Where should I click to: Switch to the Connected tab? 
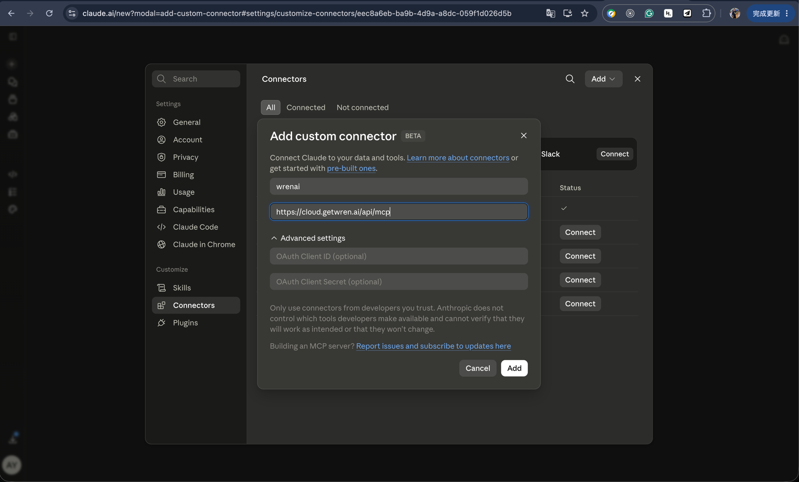(306, 107)
